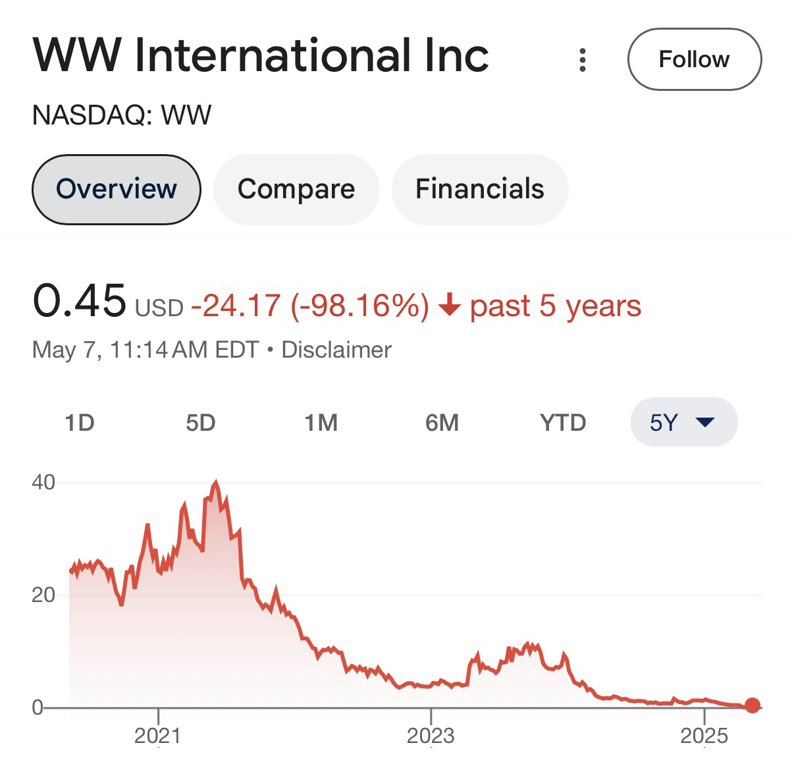Select the YTD chart range

pos(563,422)
